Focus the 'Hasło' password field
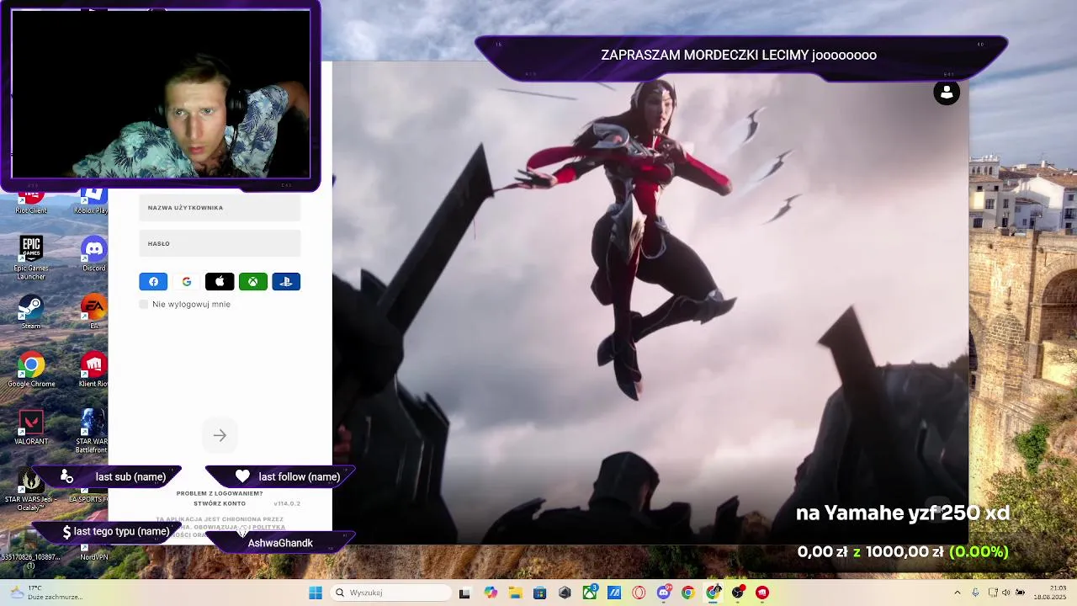 (220, 243)
